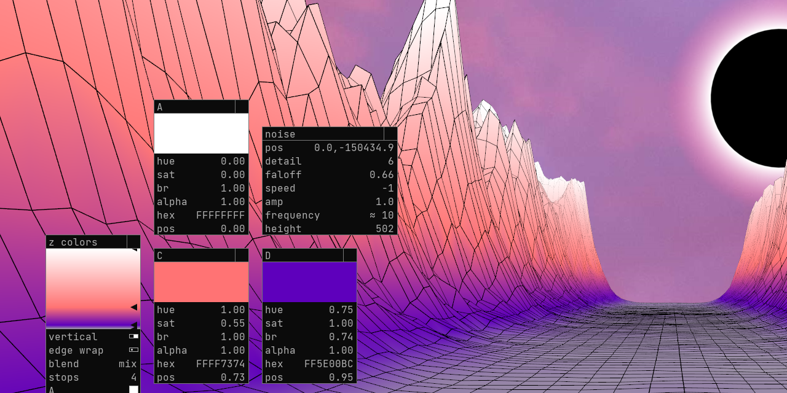Toggle the edge wrap switch
Image resolution: width=787 pixels, height=393 pixels.
tap(133, 350)
